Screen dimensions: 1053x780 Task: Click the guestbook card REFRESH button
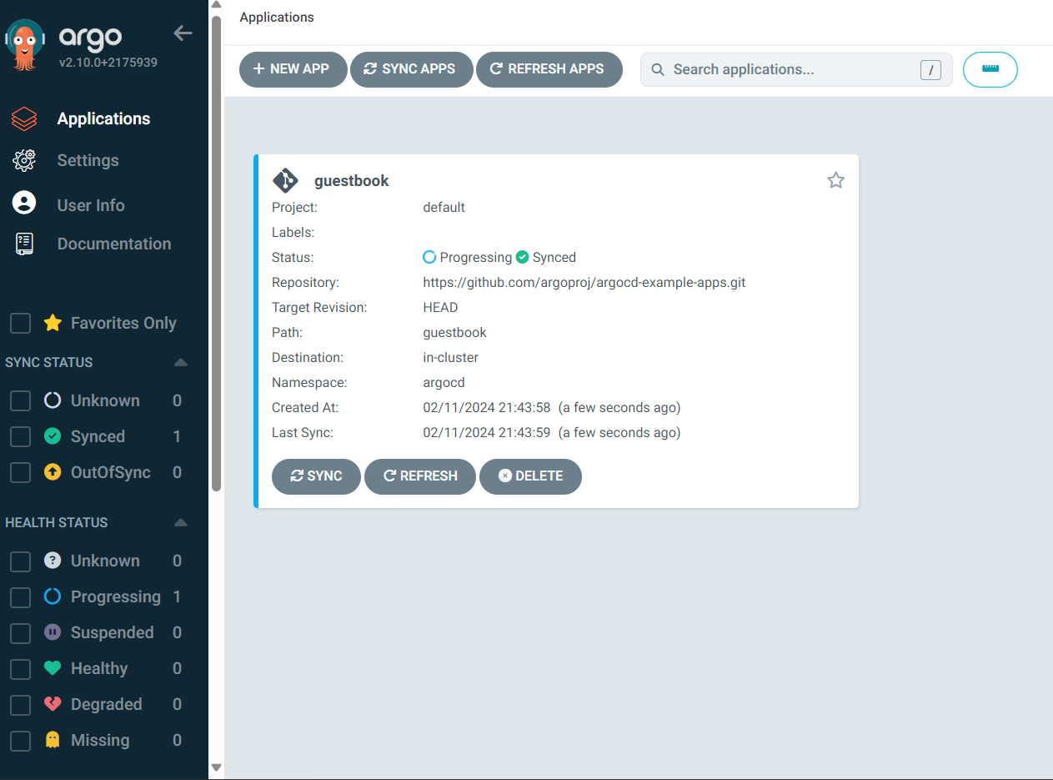[420, 476]
